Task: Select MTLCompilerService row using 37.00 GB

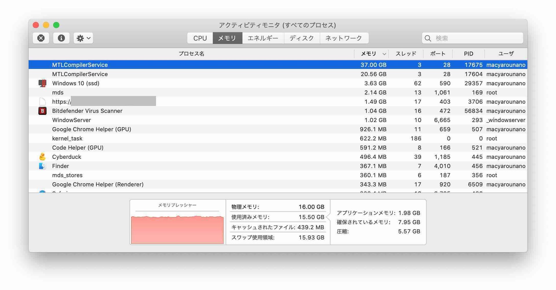Action: pos(278,65)
